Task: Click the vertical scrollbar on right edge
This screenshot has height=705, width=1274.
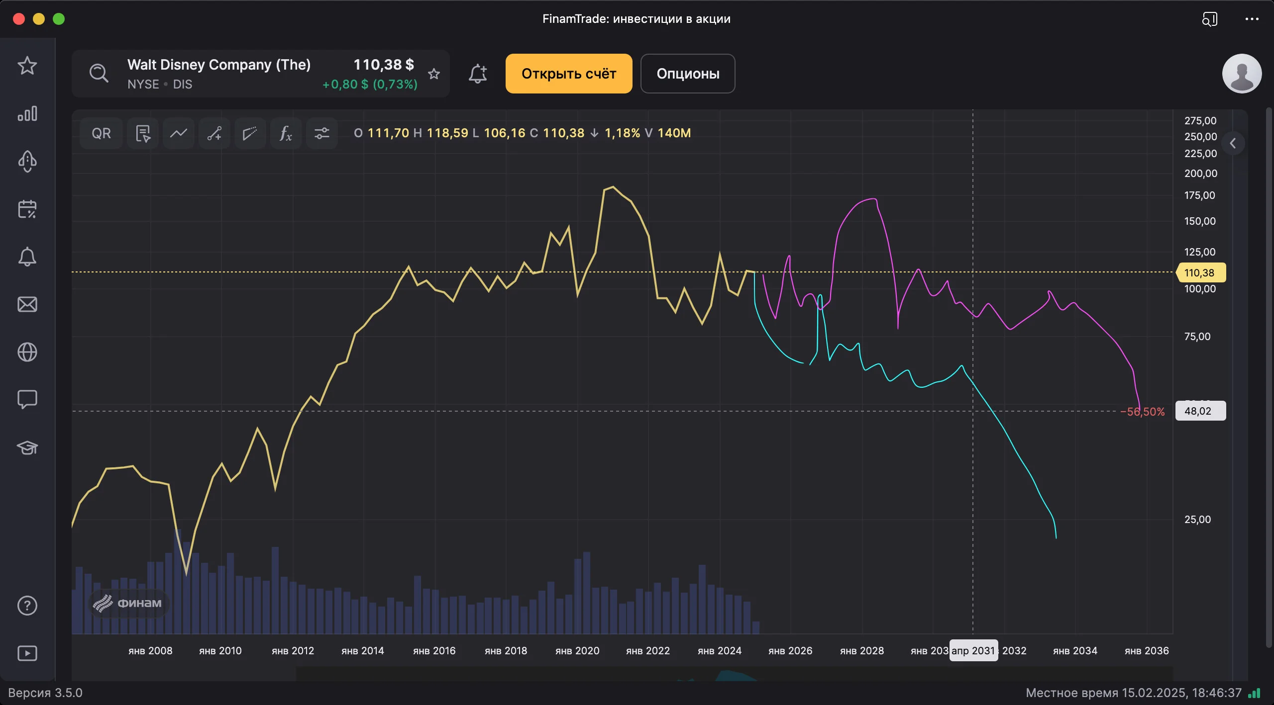Action: coord(1270,378)
